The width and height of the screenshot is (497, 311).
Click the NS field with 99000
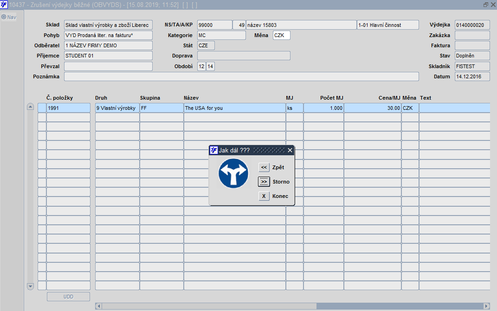tap(214, 25)
